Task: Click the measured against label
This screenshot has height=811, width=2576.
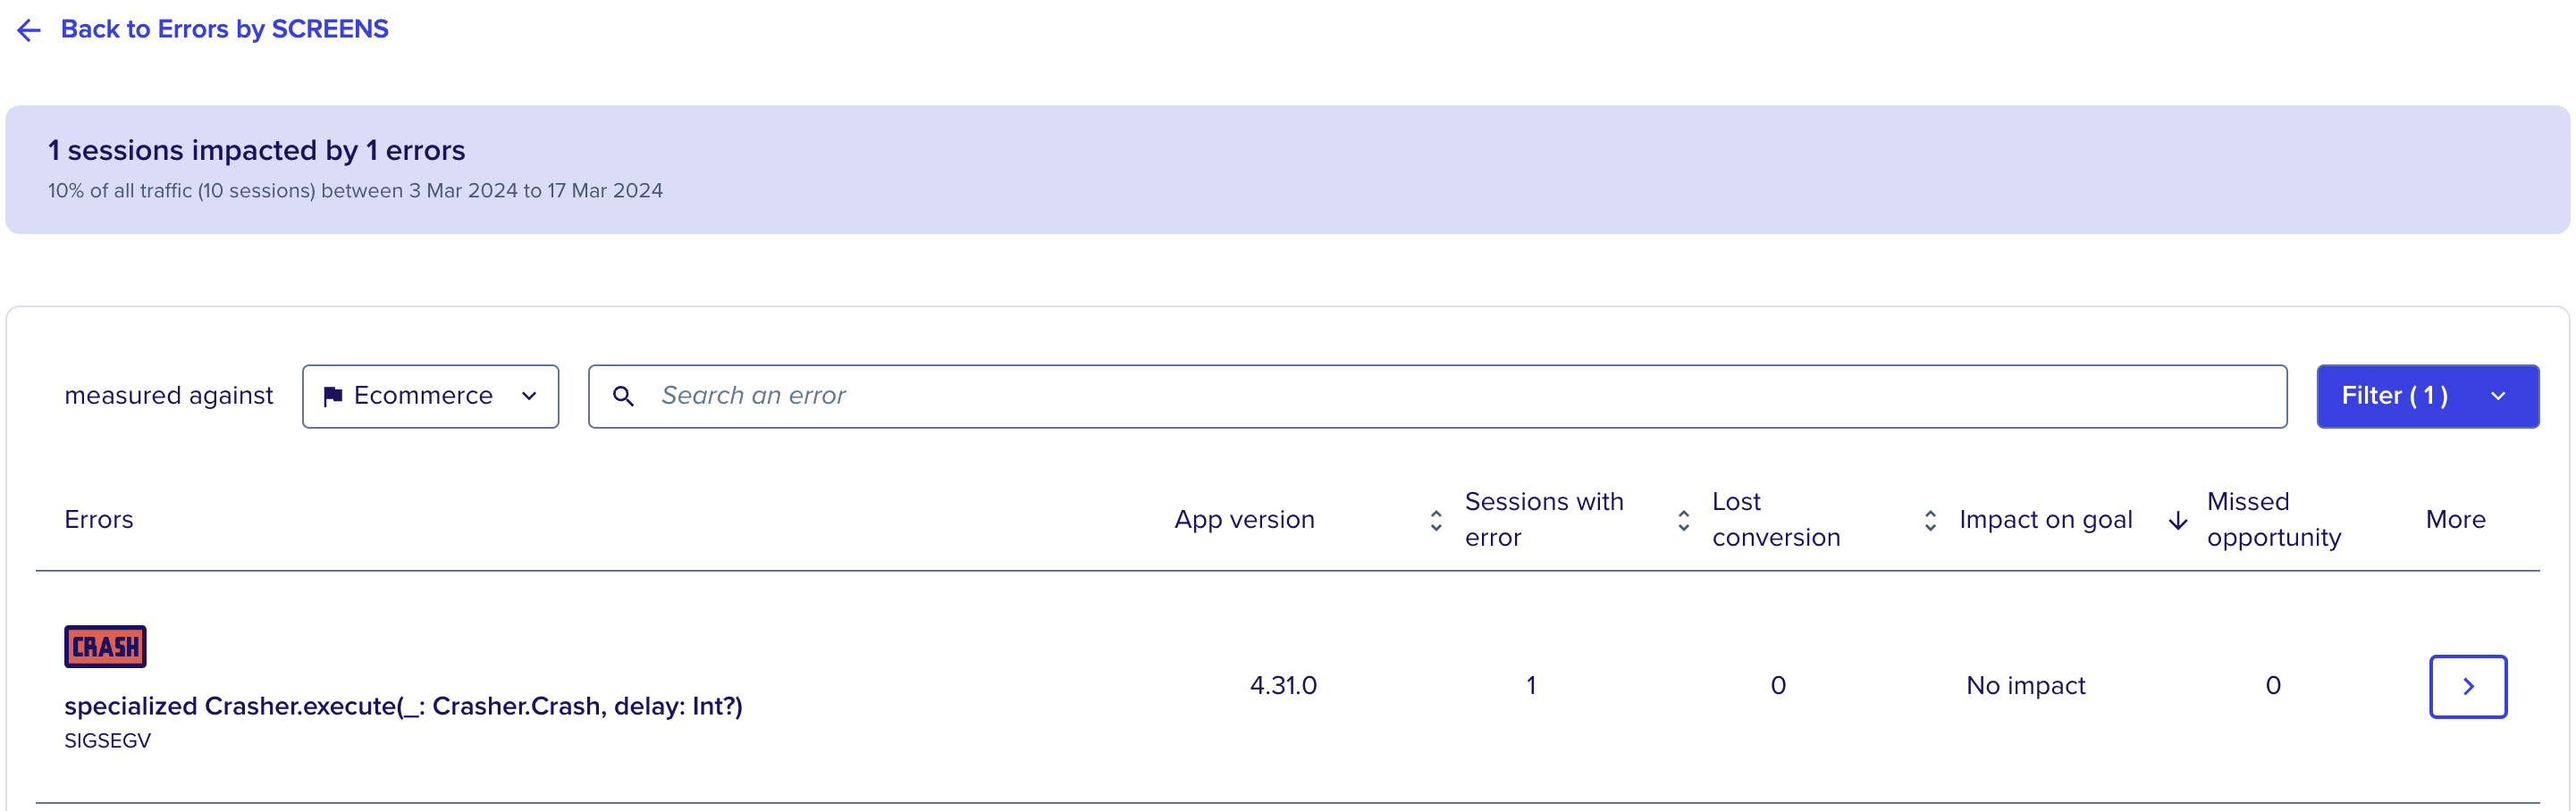Action: [x=168, y=397]
